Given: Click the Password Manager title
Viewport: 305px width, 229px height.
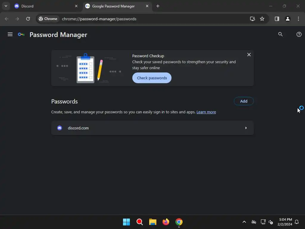Looking at the screenshot, I should (58, 35).
